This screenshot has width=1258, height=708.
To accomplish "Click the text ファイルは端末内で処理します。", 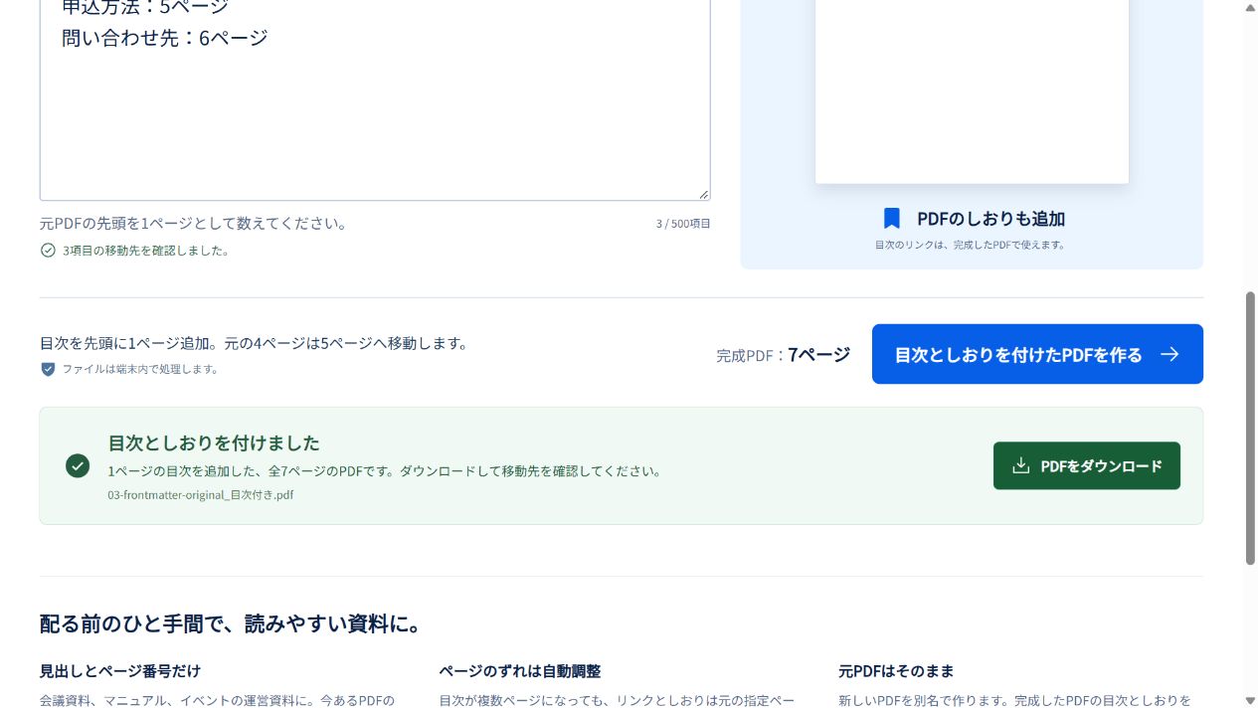I will tap(140, 369).
